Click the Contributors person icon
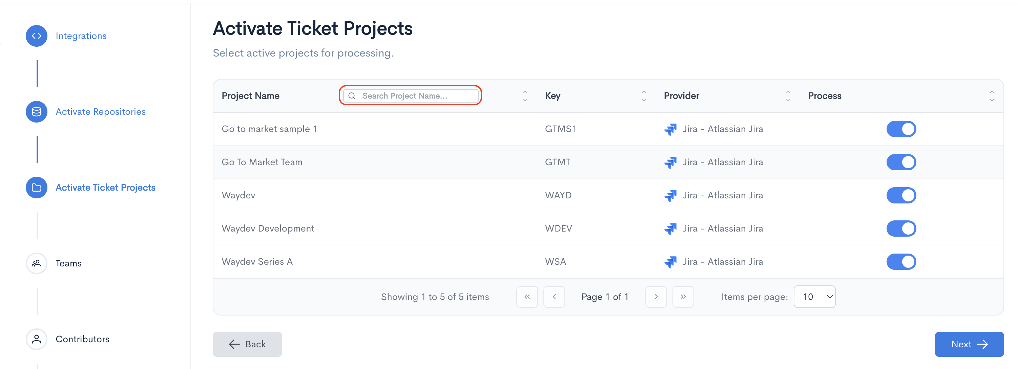The width and height of the screenshot is (1017, 369). (x=36, y=339)
